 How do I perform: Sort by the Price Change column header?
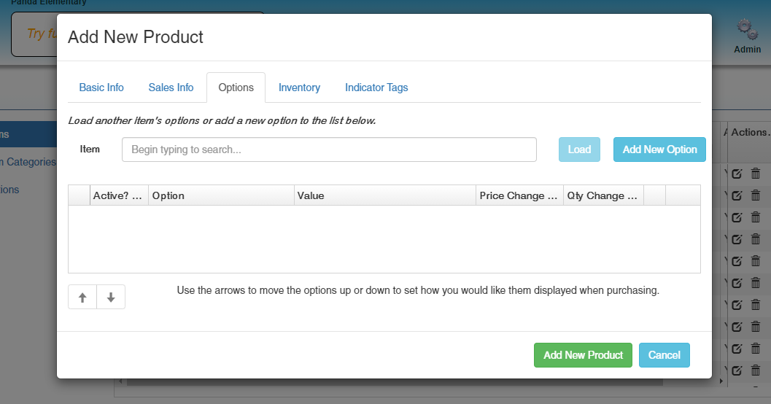pos(519,195)
